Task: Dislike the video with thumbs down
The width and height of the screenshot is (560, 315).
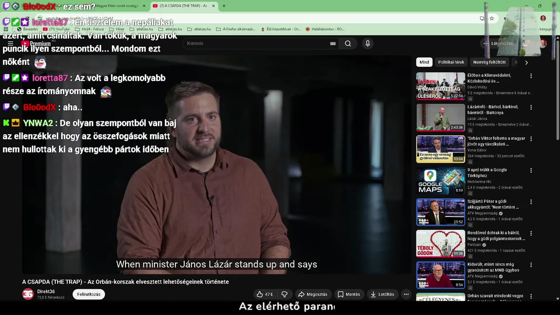Action: coord(284,294)
